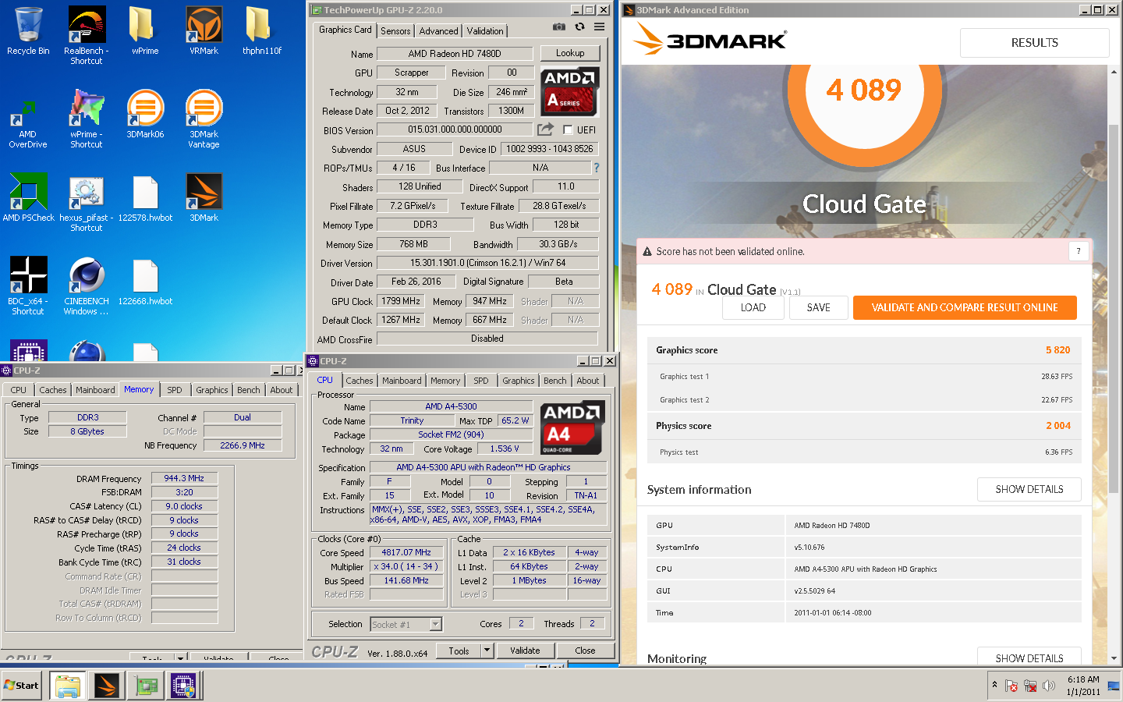
Task: Switch to GPU-Z taskbar icon
Action: pos(146,686)
